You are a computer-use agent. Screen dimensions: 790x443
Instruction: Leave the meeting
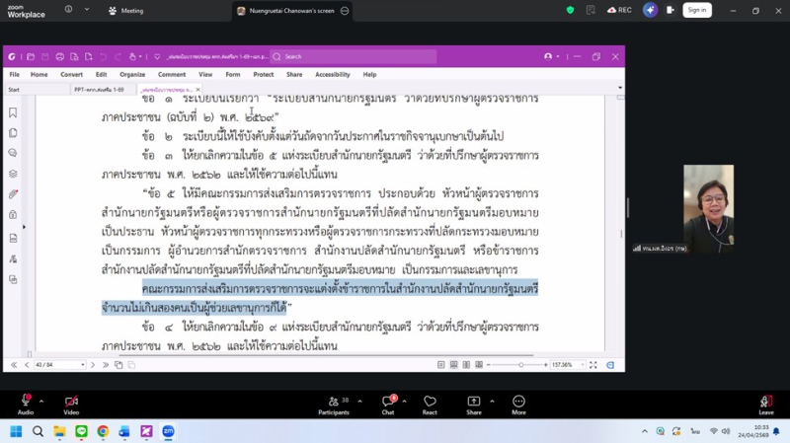(x=765, y=402)
